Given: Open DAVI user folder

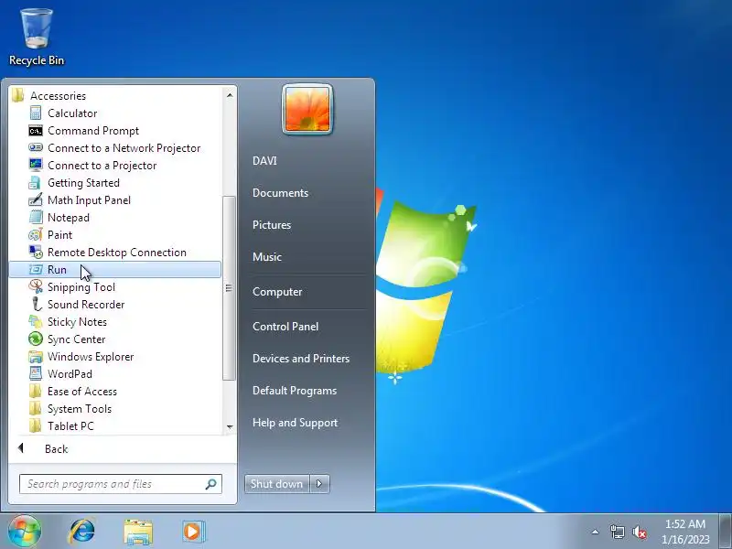Looking at the screenshot, I should 264,161.
